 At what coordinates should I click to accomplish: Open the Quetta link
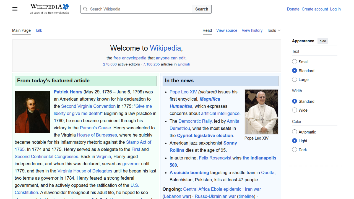tap(268, 172)
